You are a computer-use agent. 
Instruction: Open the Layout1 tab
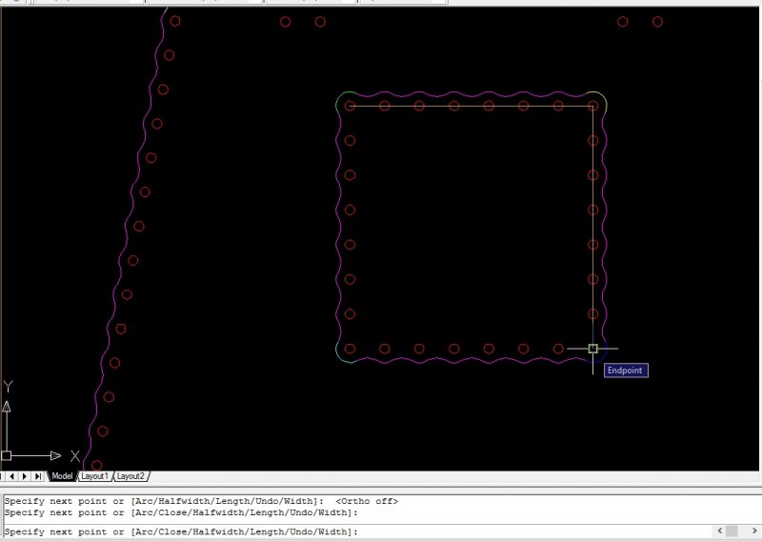94,476
